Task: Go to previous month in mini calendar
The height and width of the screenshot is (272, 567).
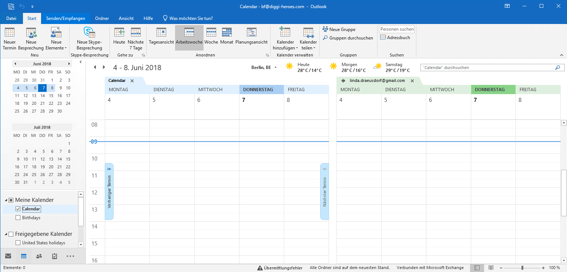Action: coord(15,64)
